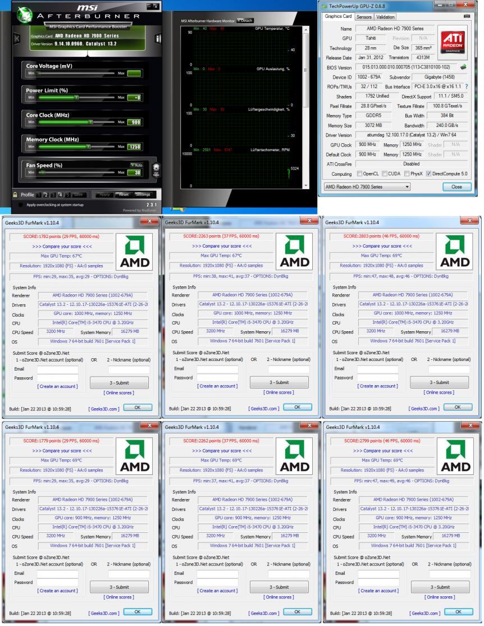Click the BIOS save chip icon in GPU-Z
The width and height of the screenshot is (484, 626).
click(x=464, y=67)
